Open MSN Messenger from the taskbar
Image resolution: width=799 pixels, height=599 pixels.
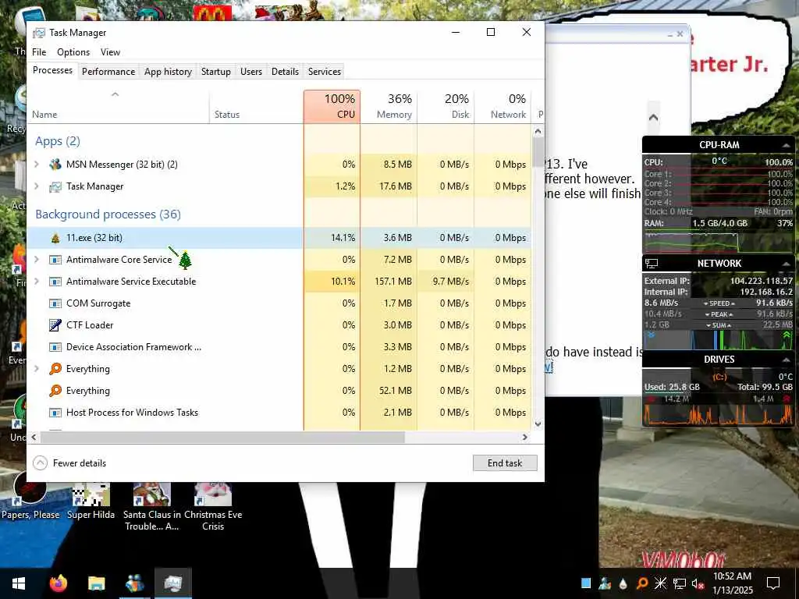(134, 583)
